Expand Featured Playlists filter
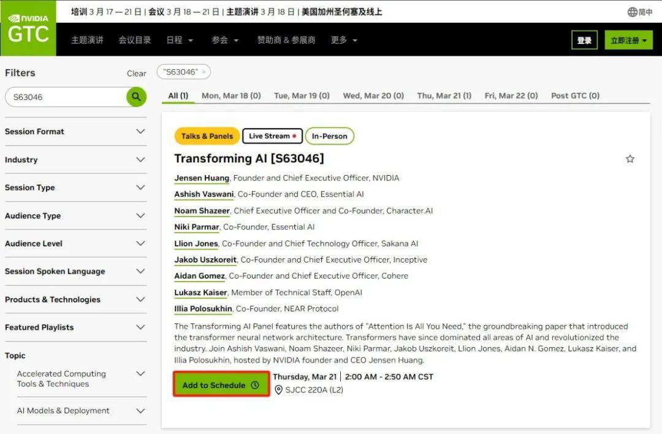The width and height of the screenshot is (662, 434). coord(75,327)
